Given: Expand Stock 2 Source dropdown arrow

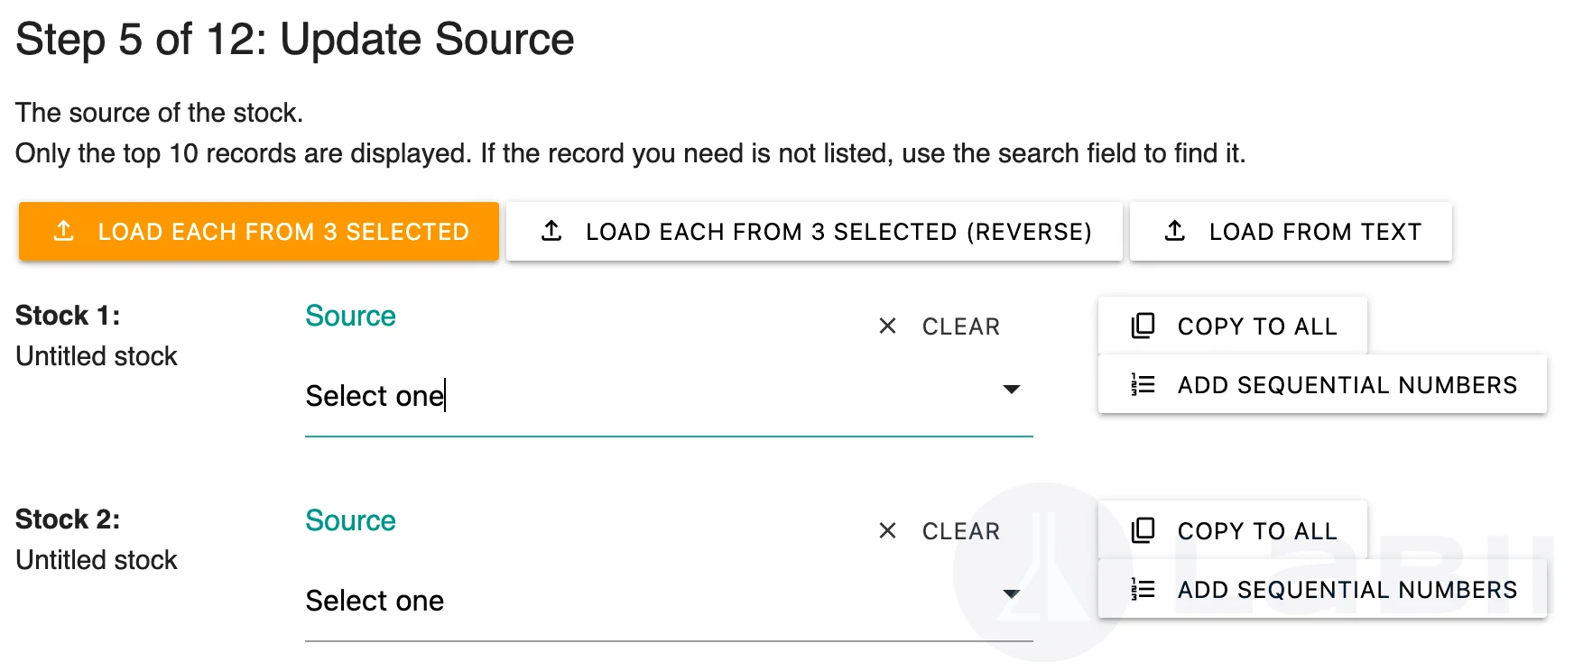Looking at the screenshot, I should 1011,594.
